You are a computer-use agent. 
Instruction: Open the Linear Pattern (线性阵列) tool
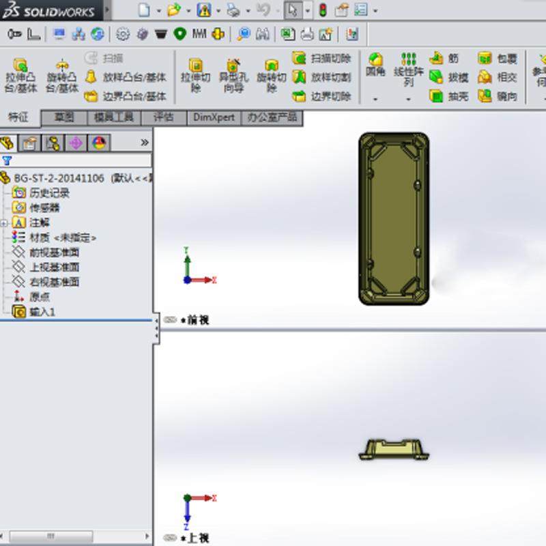[x=408, y=65]
